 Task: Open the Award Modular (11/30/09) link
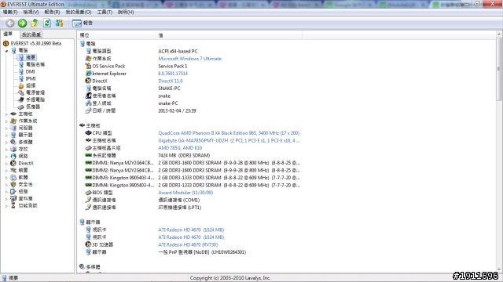[185, 193]
